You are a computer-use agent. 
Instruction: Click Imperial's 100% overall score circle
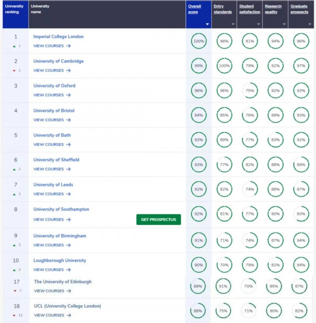tap(199, 41)
